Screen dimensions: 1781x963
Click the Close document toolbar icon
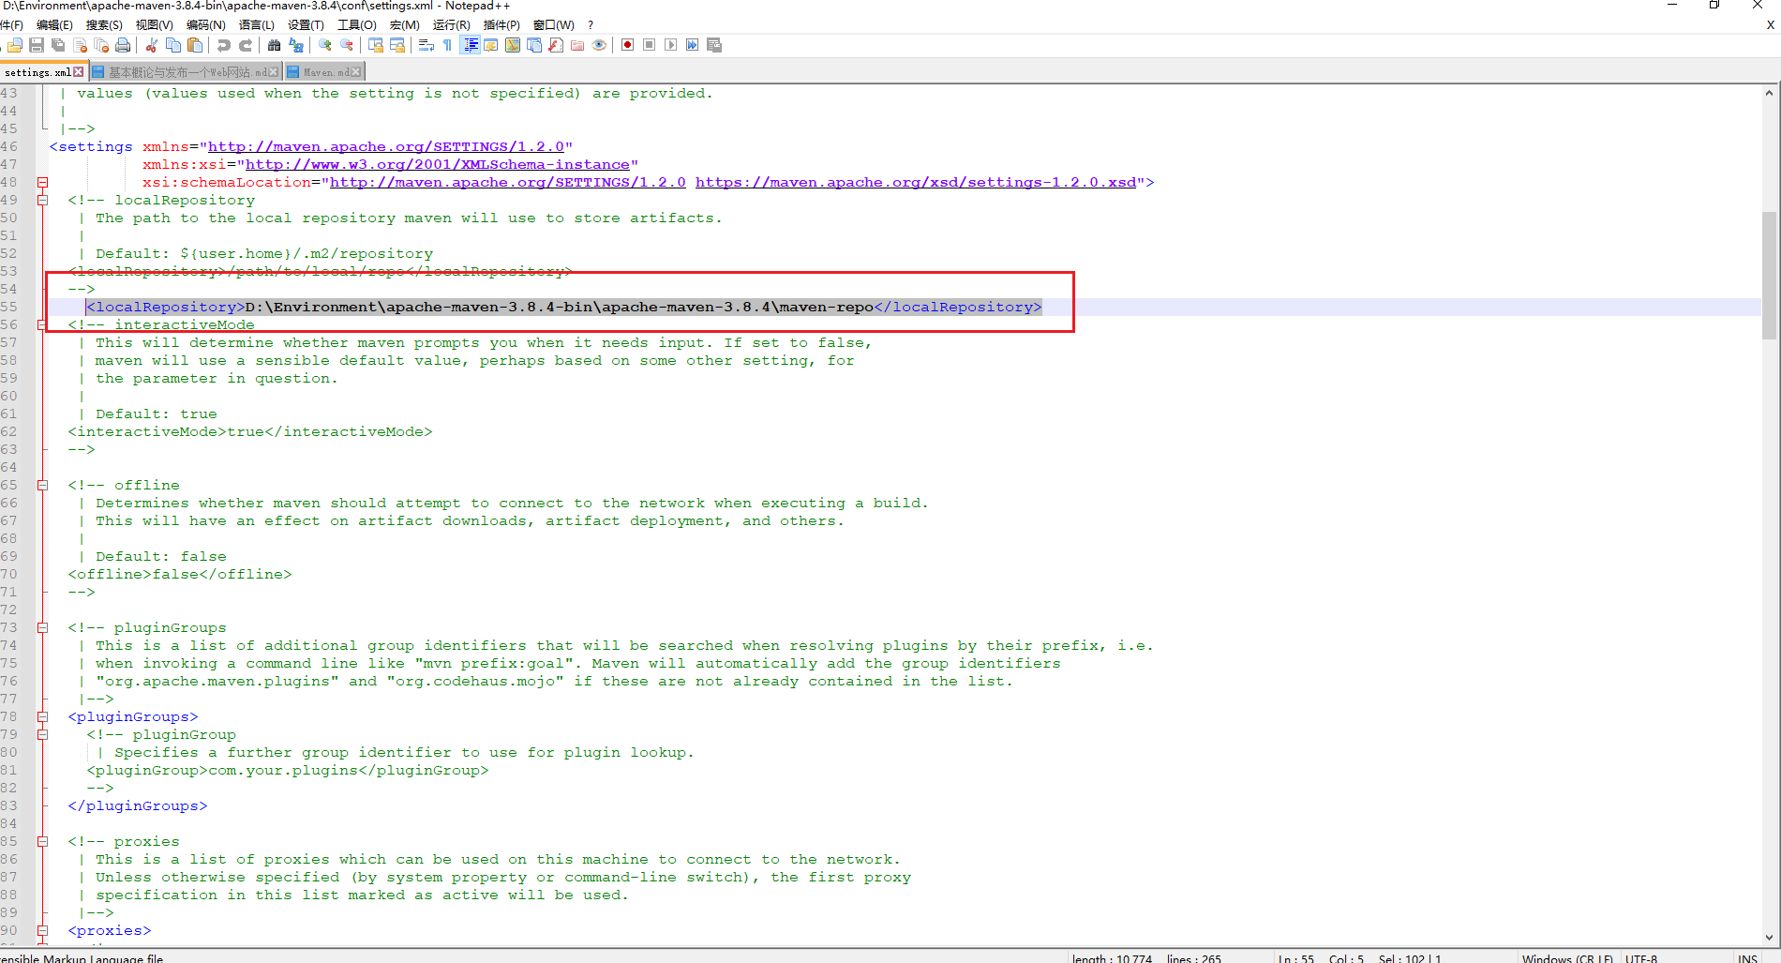coord(80,45)
